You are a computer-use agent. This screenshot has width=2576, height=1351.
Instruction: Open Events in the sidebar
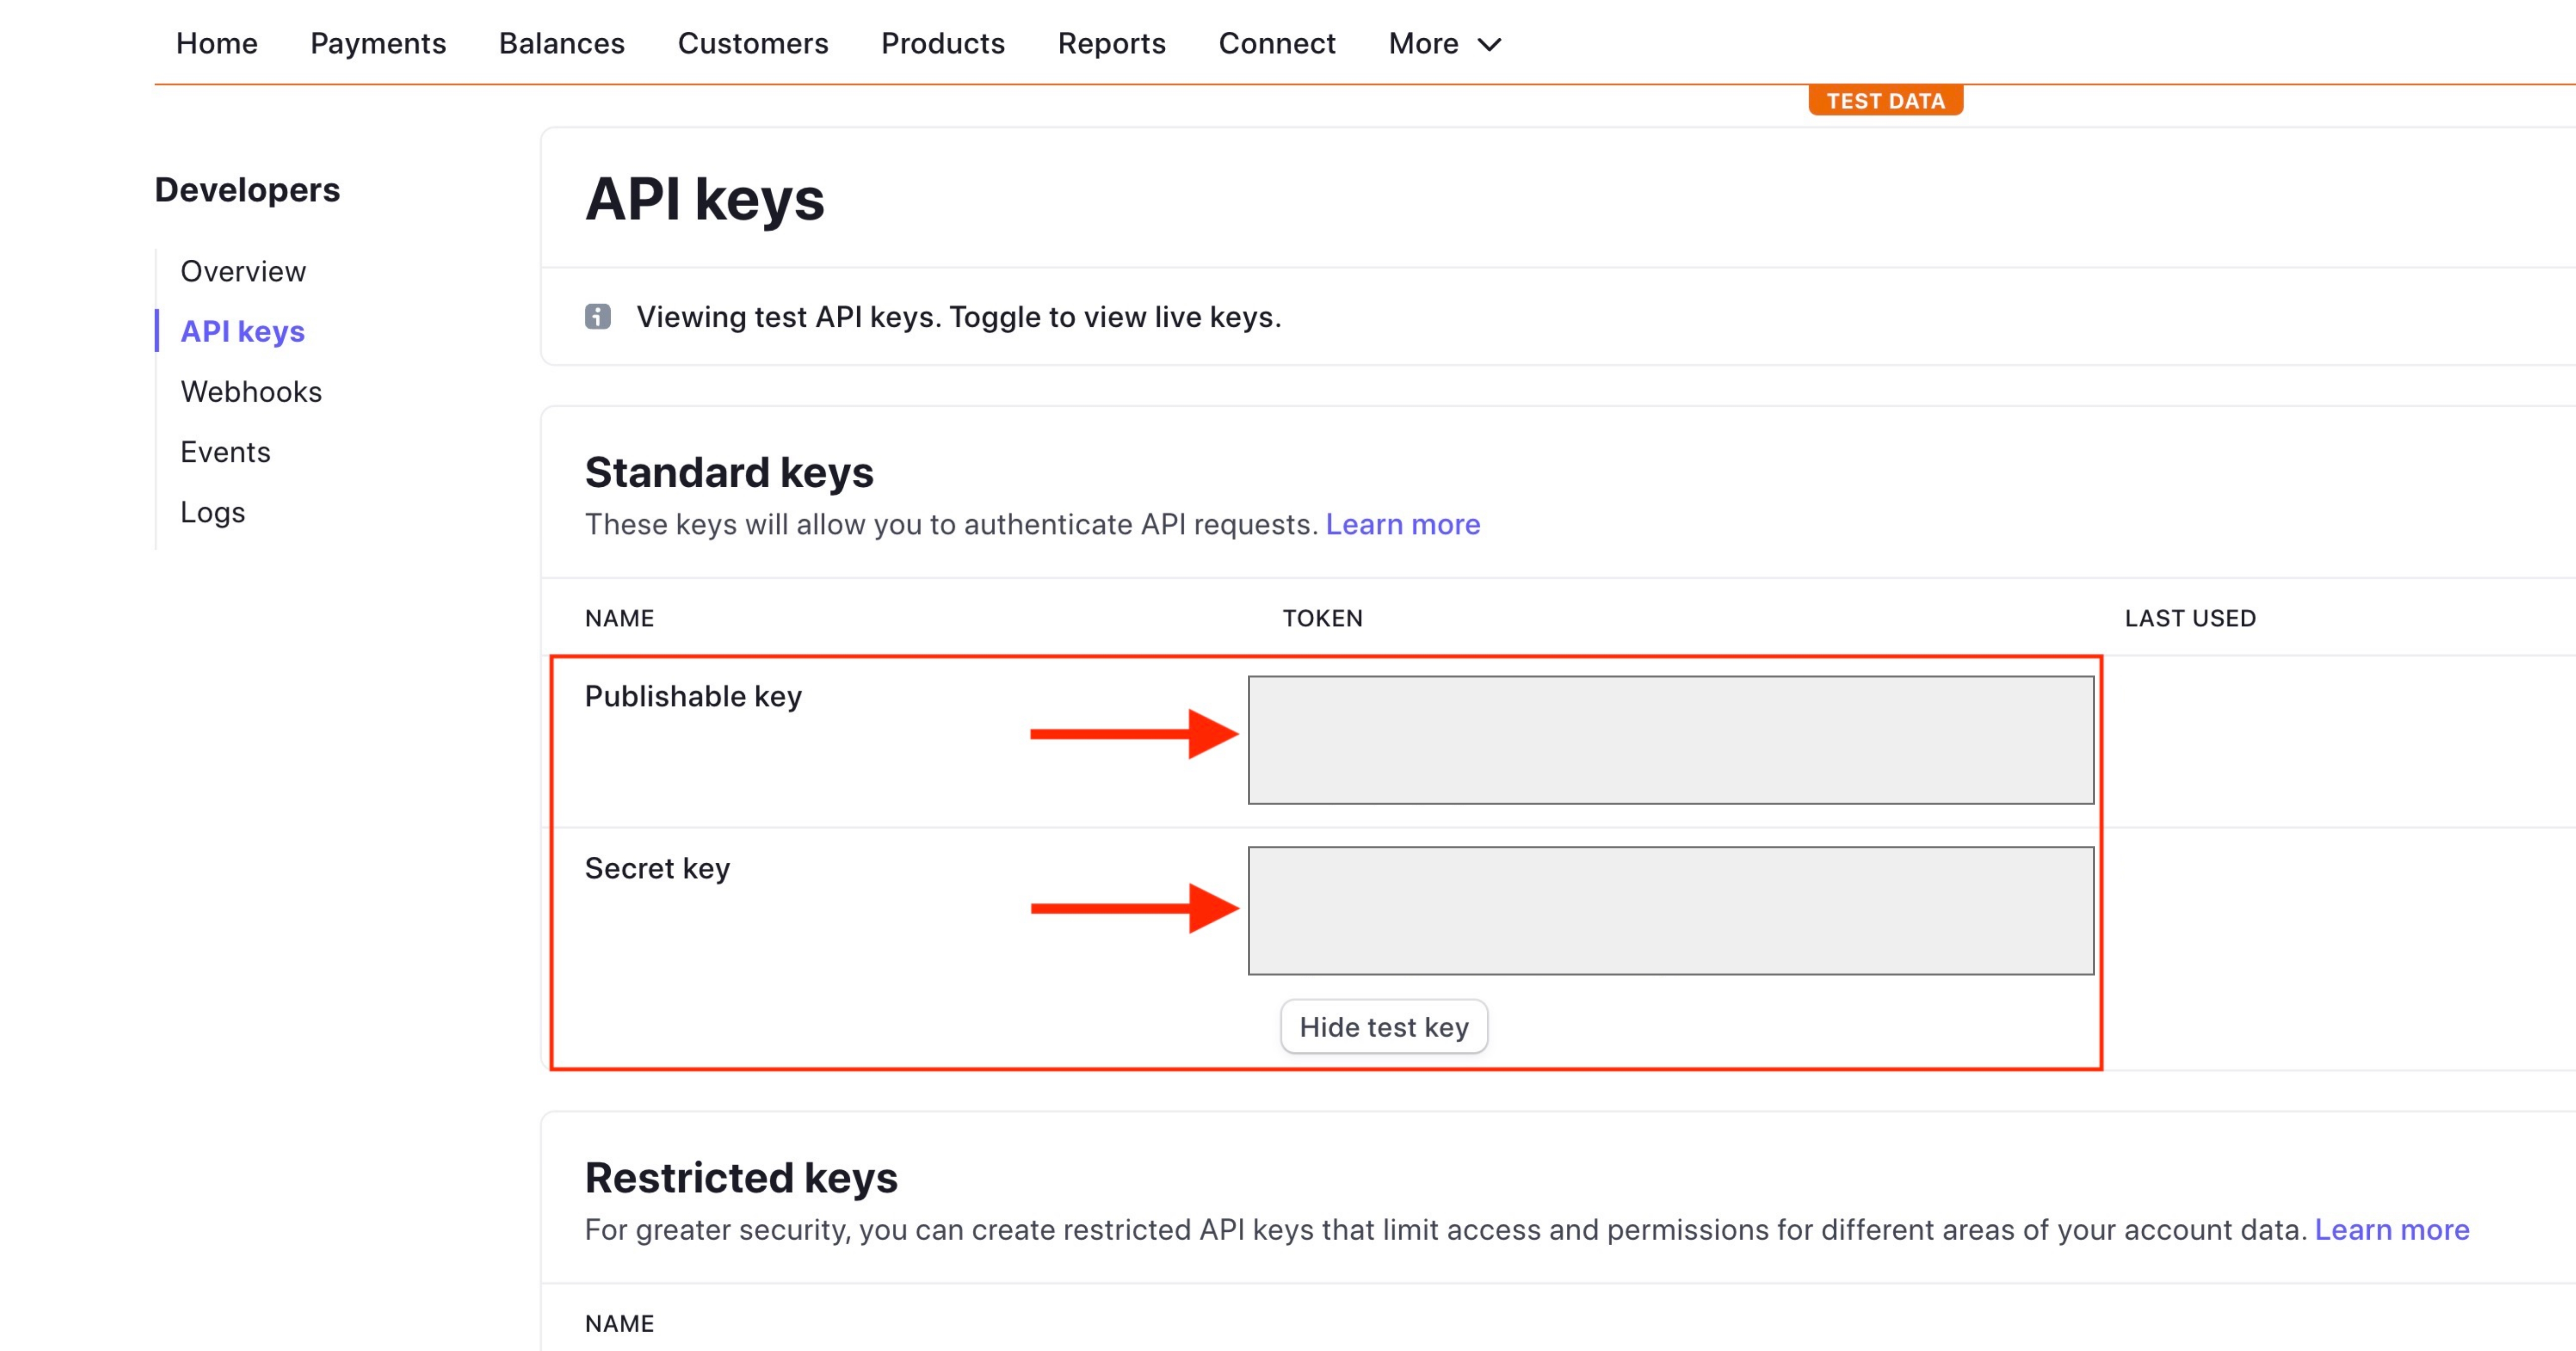[225, 451]
